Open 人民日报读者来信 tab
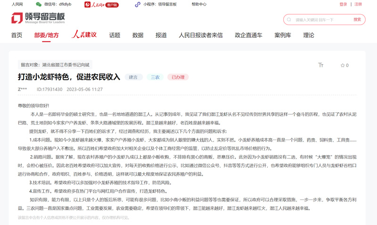377x225 pixels. coord(201,35)
